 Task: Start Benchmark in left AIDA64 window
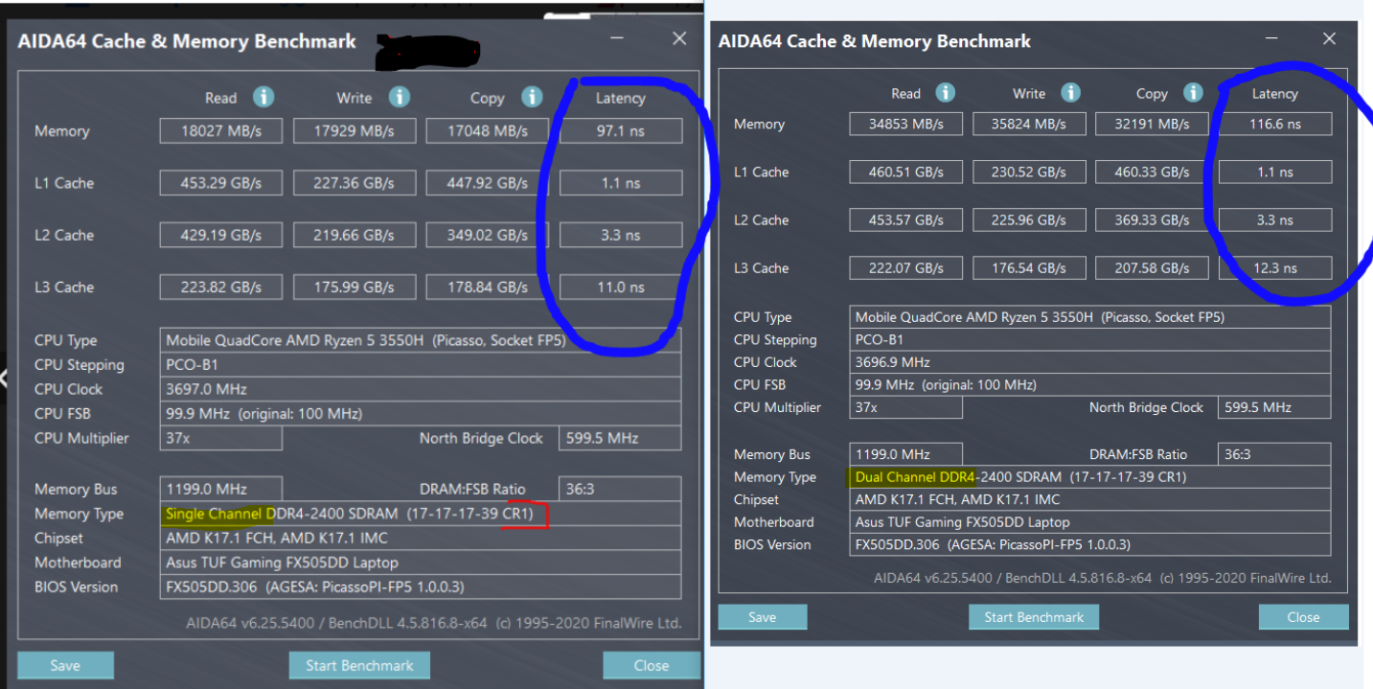tap(359, 665)
